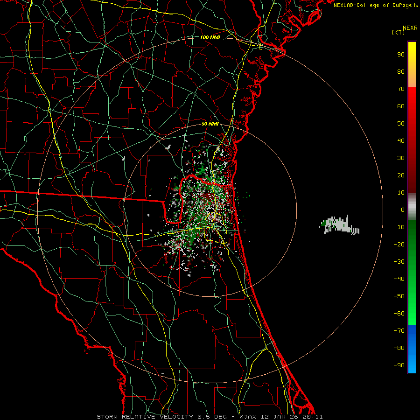The height and width of the screenshot is (420, 420).
Task: Click the NEXLAB-College of DuPage title text
Action: (376, 5)
